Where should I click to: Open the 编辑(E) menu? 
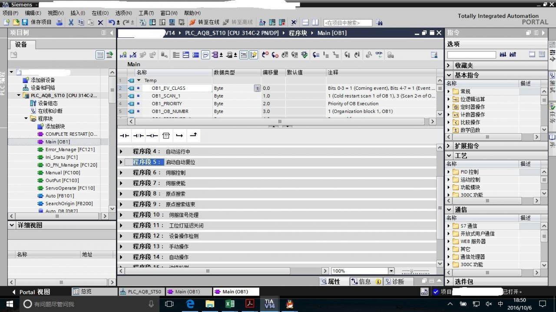pyautogui.click(x=33, y=13)
